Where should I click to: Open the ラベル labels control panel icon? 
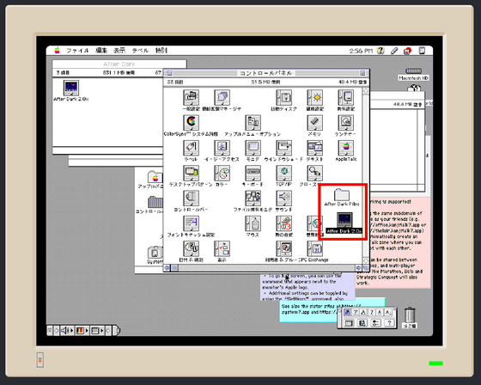click(x=191, y=148)
